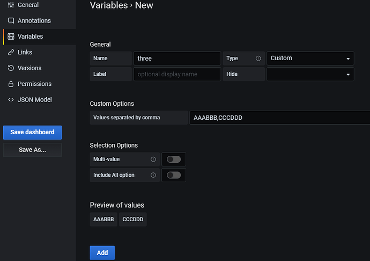
Task: Click the blue Add button
Action: (102, 253)
